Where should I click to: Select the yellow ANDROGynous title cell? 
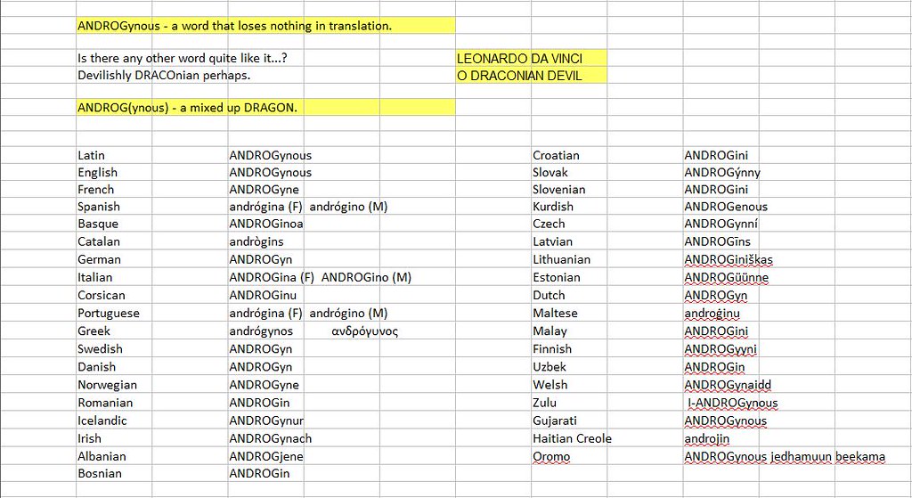pyautogui.click(x=234, y=26)
